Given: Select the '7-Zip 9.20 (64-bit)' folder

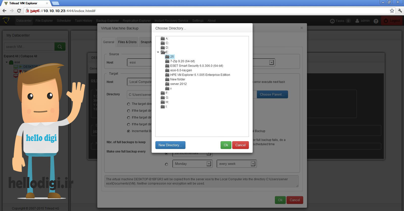Looking at the screenshot, I should point(182,61).
